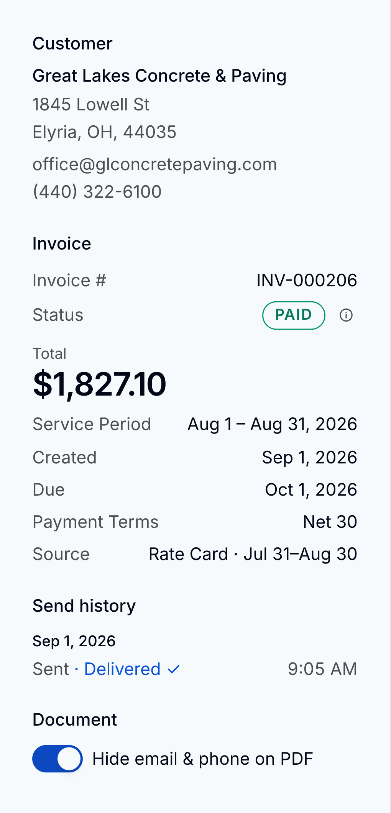Click the 9:05 AM sent timestamp
The image size is (391, 813).
point(322,669)
